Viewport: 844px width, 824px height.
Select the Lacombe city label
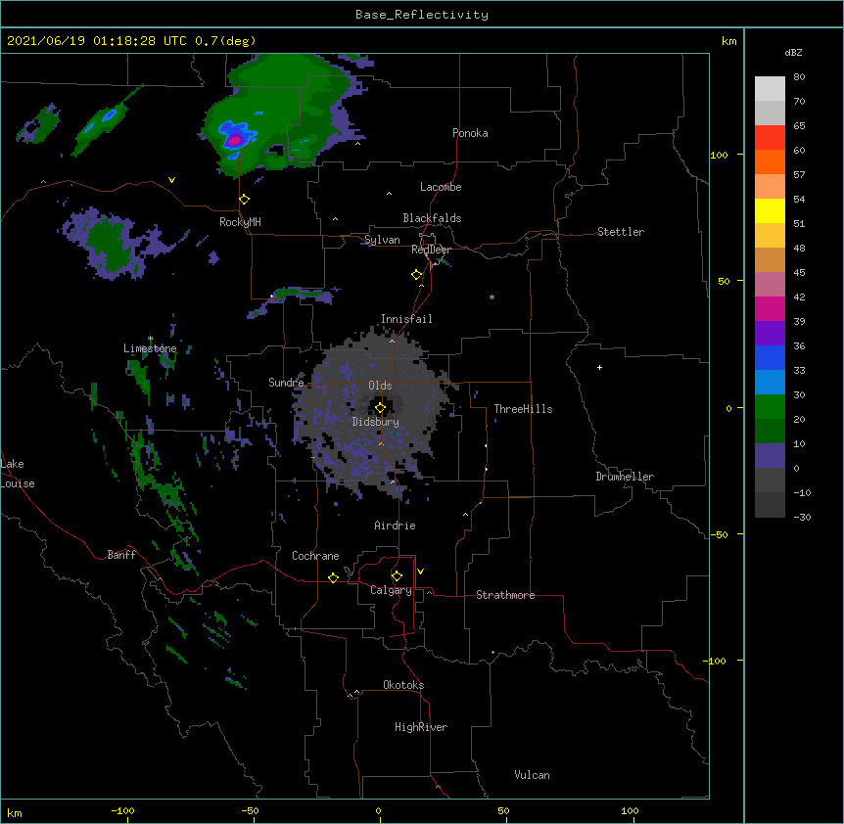[441, 187]
